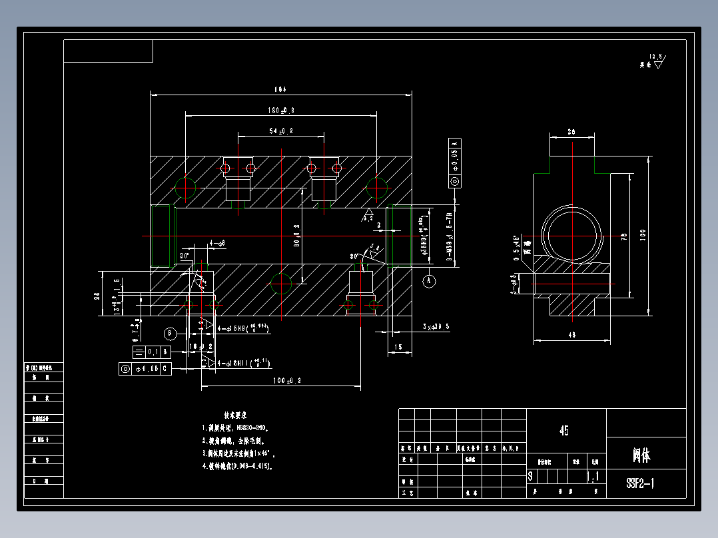Pick the vertical 76 dimension
Viewport: 718px width, 538px height.
[x=624, y=237]
